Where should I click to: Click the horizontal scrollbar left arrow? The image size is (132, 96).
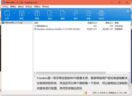(x=35, y=73)
